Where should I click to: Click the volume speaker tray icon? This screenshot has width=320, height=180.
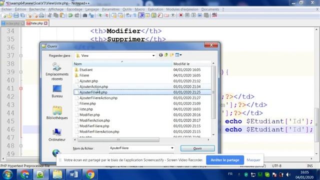tap(288, 174)
